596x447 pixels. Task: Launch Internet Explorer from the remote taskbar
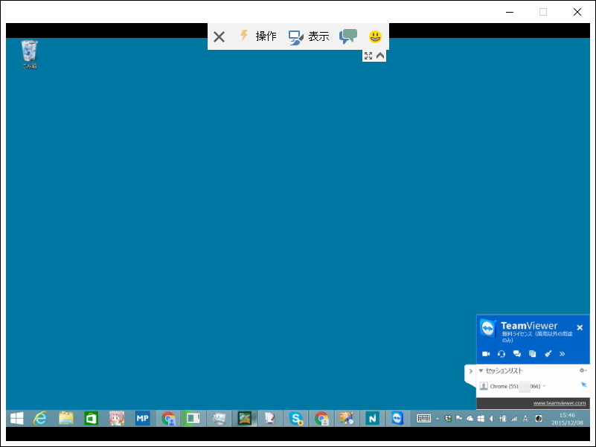point(40,419)
